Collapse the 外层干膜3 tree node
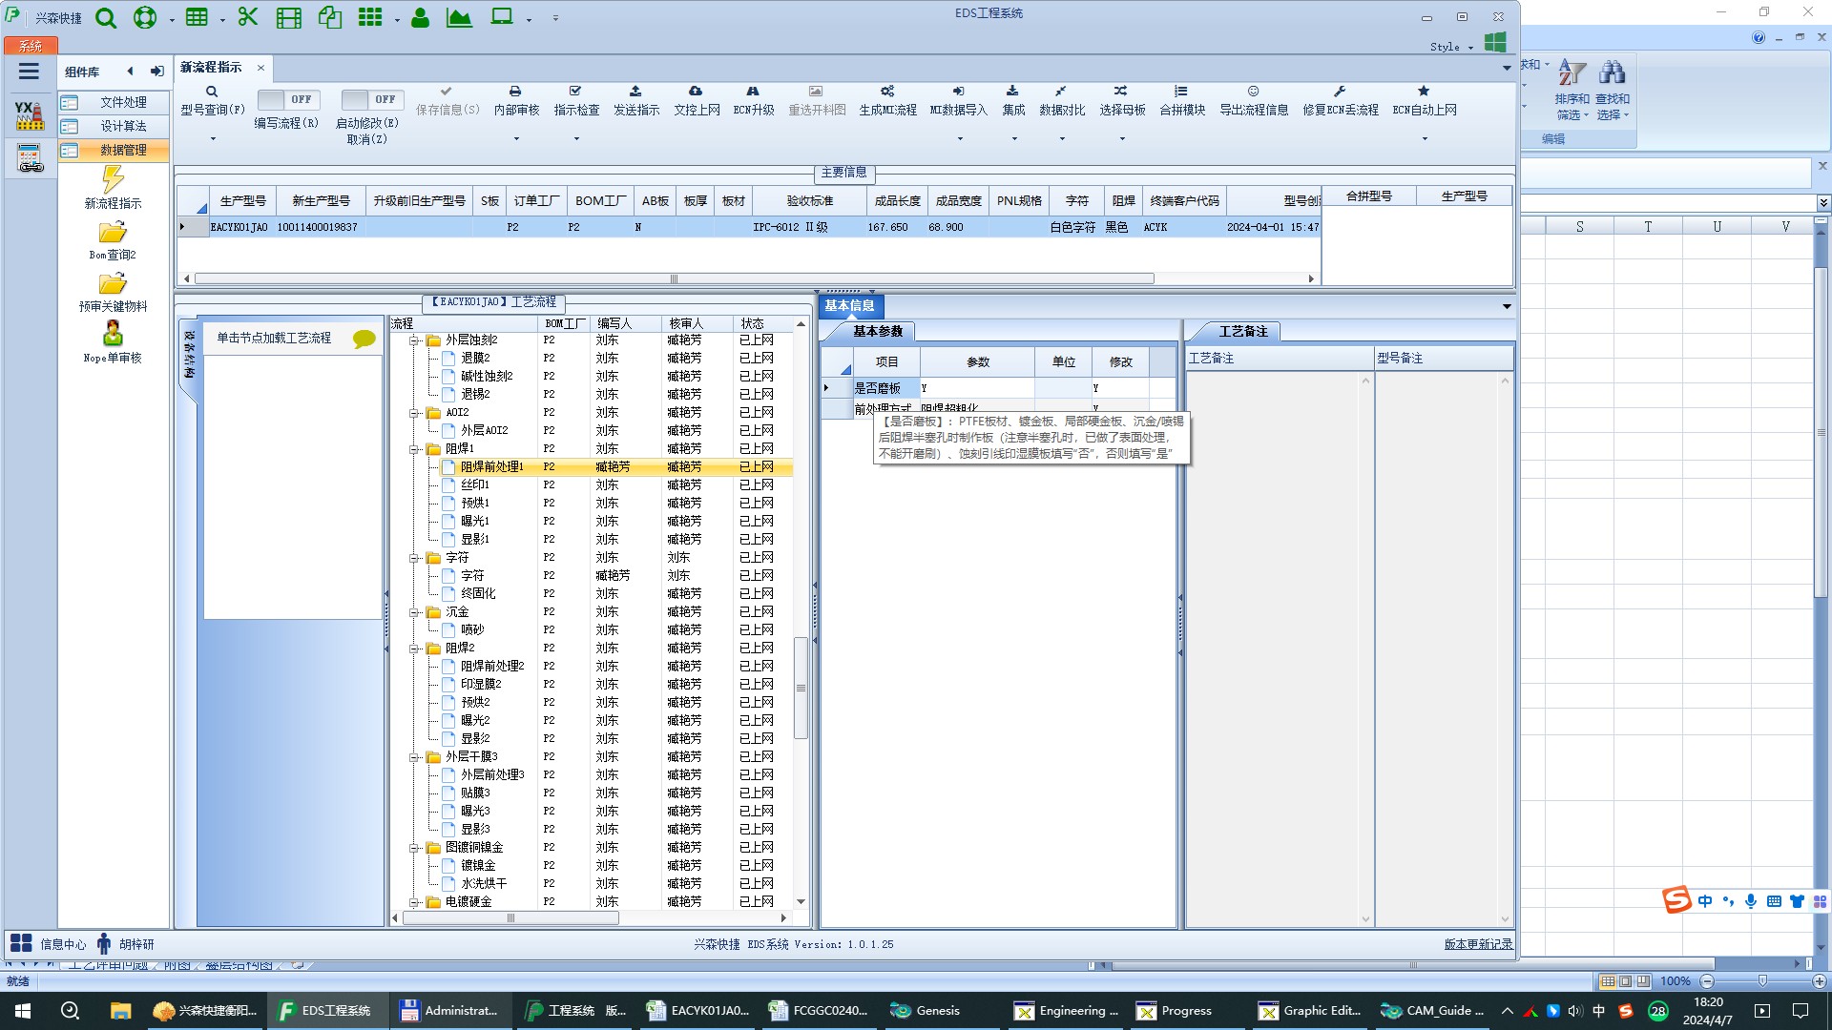 click(415, 757)
